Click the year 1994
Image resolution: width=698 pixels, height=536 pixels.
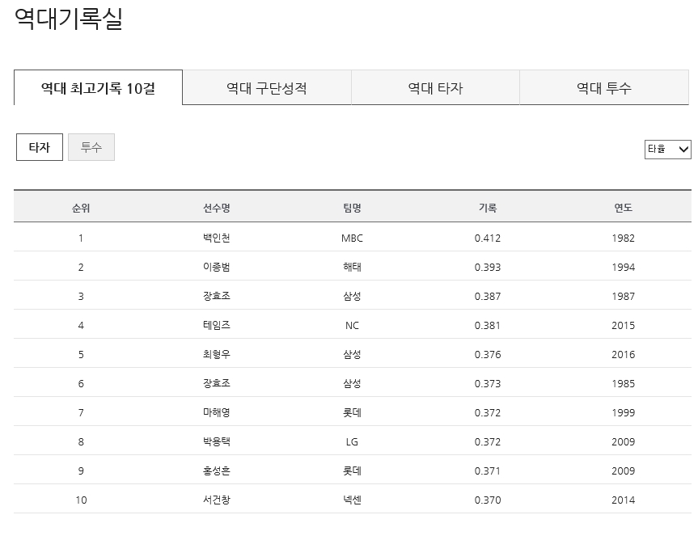pyautogui.click(x=624, y=267)
